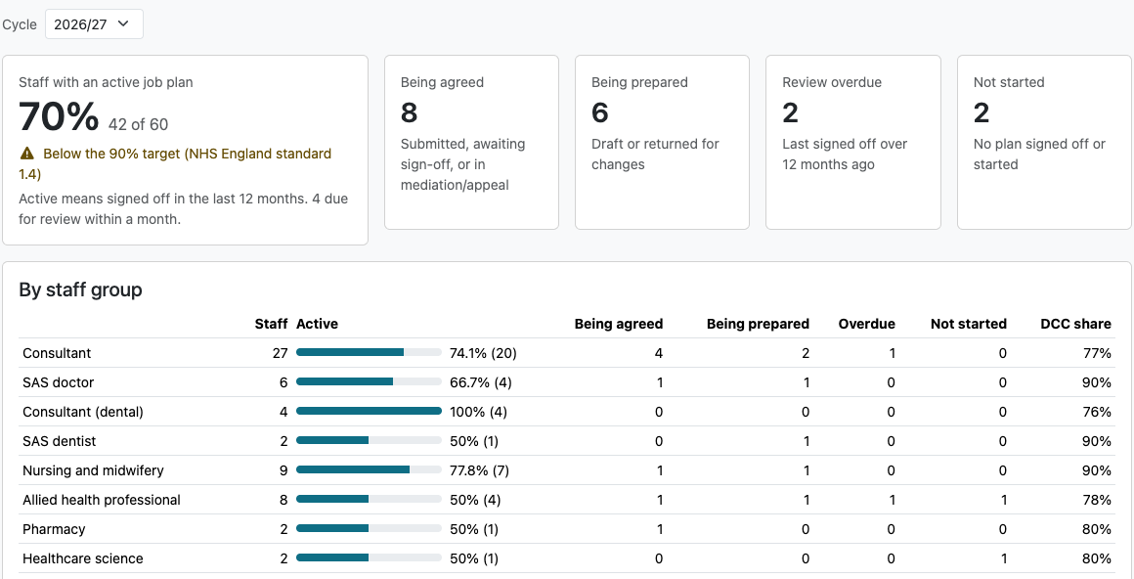The height and width of the screenshot is (579, 1134).
Task: Click the Allied health professional progress bar
Action: point(369,499)
